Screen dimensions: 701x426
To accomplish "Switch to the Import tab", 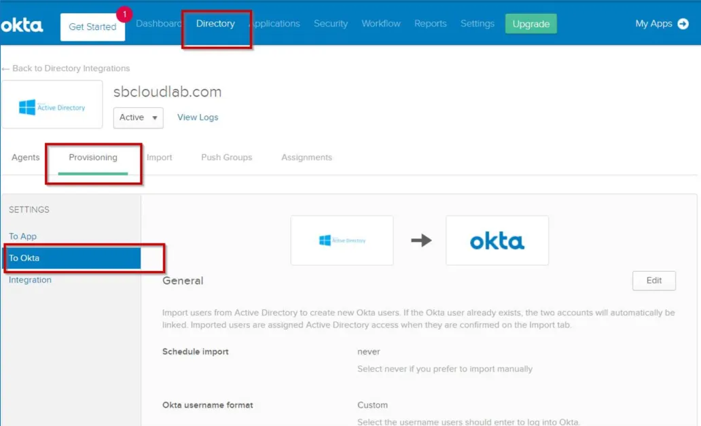I will coord(159,158).
